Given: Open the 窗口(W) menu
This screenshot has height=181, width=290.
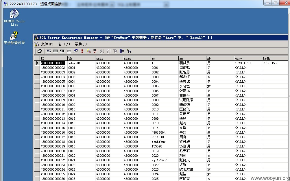Looking at the screenshot, I should [x=64, y=44].
